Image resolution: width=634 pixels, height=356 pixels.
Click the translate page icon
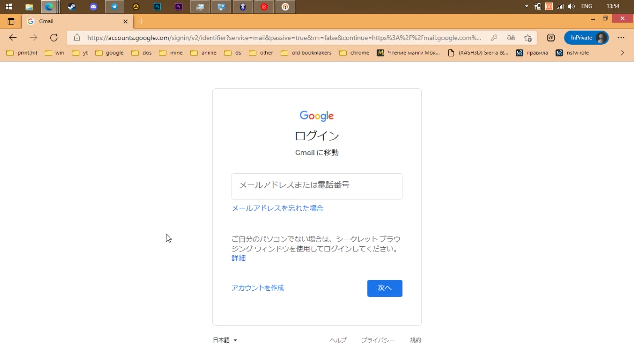click(511, 38)
